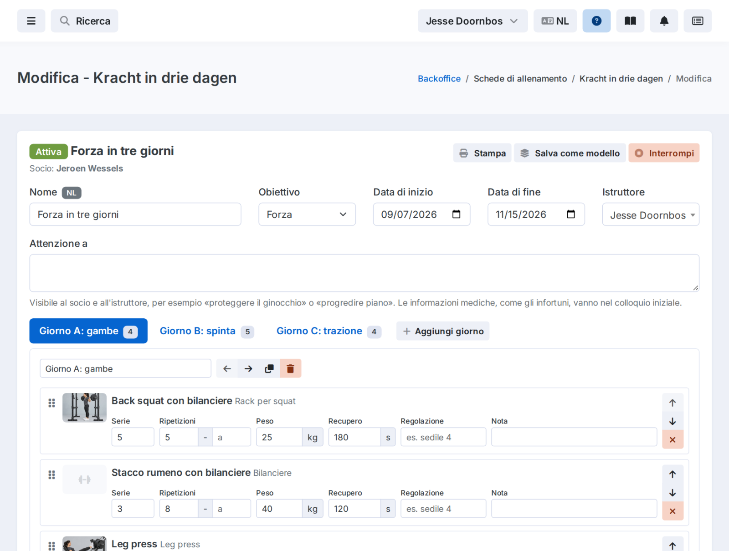
Task: Open the Jesse Doornbos user menu
Action: (x=472, y=21)
